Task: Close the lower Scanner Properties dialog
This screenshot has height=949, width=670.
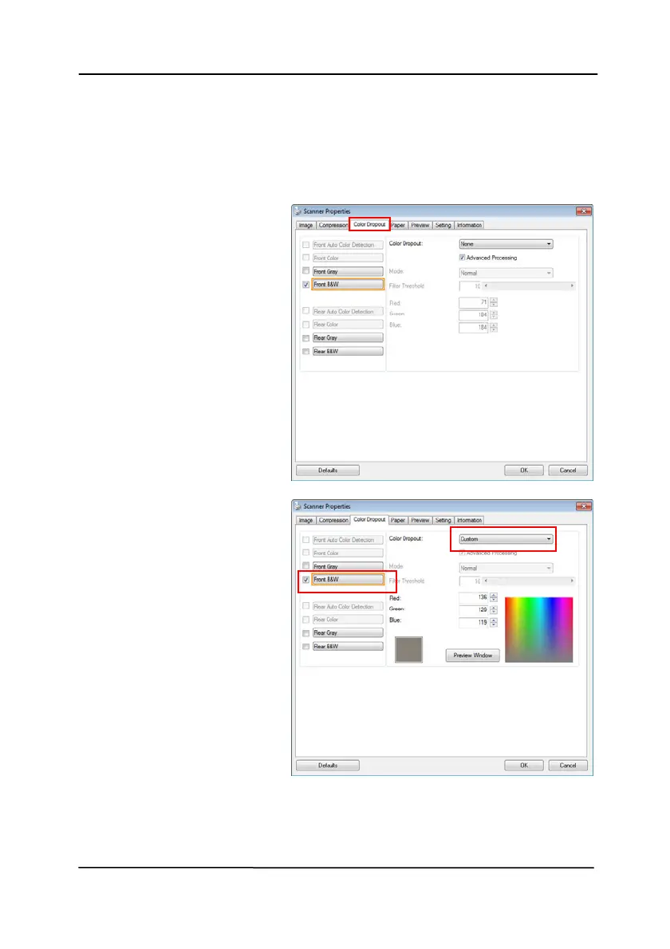Action: click(x=583, y=506)
